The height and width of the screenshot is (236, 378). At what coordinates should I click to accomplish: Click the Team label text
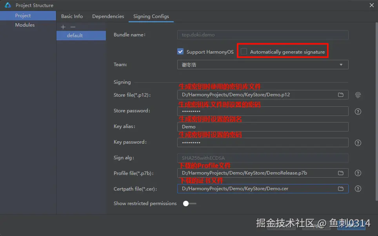(x=120, y=65)
